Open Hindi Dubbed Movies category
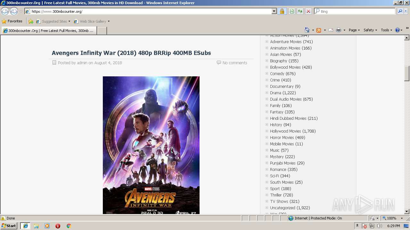410x230 pixels. [x=288, y=119]
